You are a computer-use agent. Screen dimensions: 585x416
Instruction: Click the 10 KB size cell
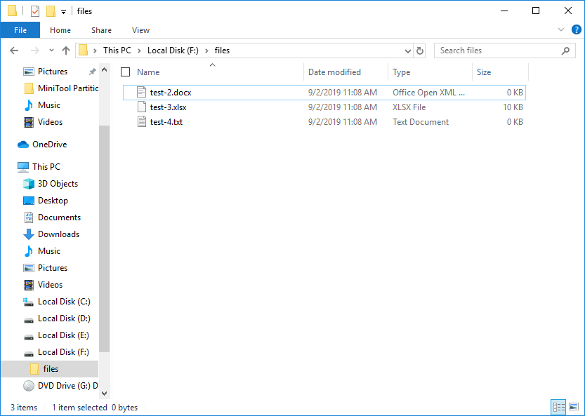click(x=513, y=107)
